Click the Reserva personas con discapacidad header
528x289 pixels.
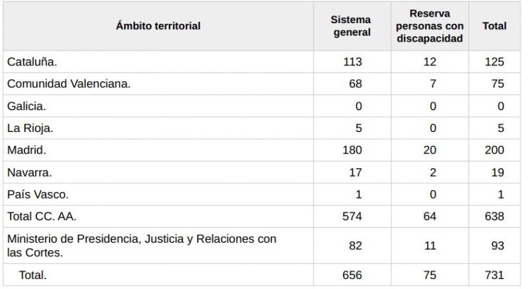430,26
